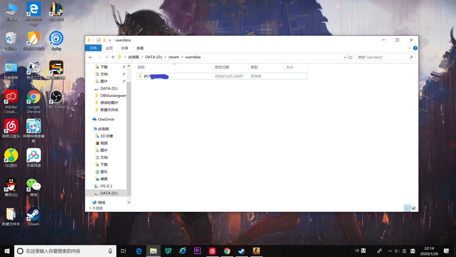This screenshot has width=456, height=257.
Task: Refresh the userdata folder view
Action: tap(350, 57)
